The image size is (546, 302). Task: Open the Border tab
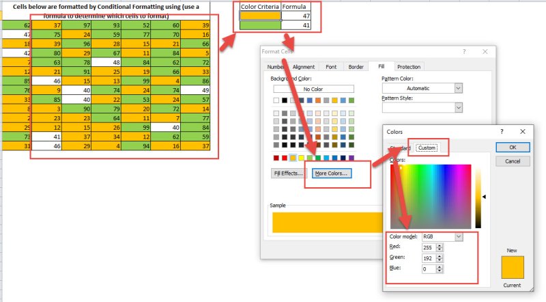[x=356, y=66]
